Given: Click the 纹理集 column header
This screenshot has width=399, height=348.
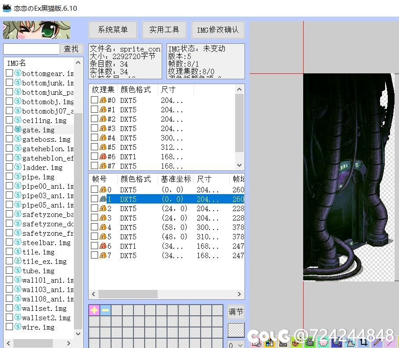Looking at the screenshot, I should click(103, 89).
